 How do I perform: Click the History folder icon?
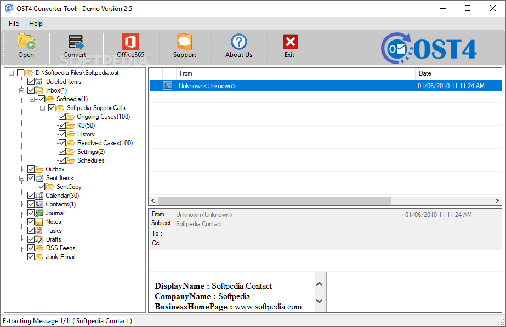tap(70, 134)
